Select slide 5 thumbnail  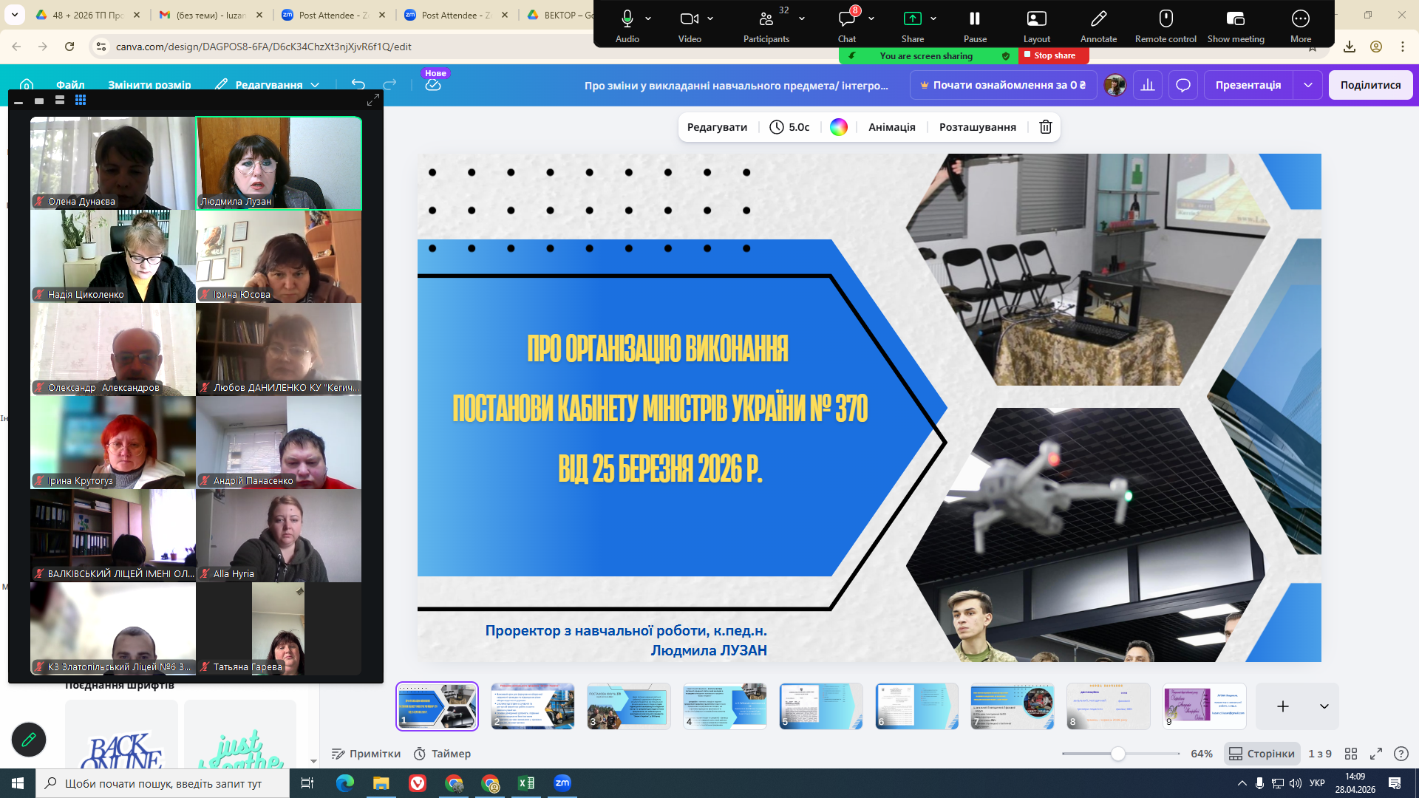pyautogui.click(x=820, y=706)
